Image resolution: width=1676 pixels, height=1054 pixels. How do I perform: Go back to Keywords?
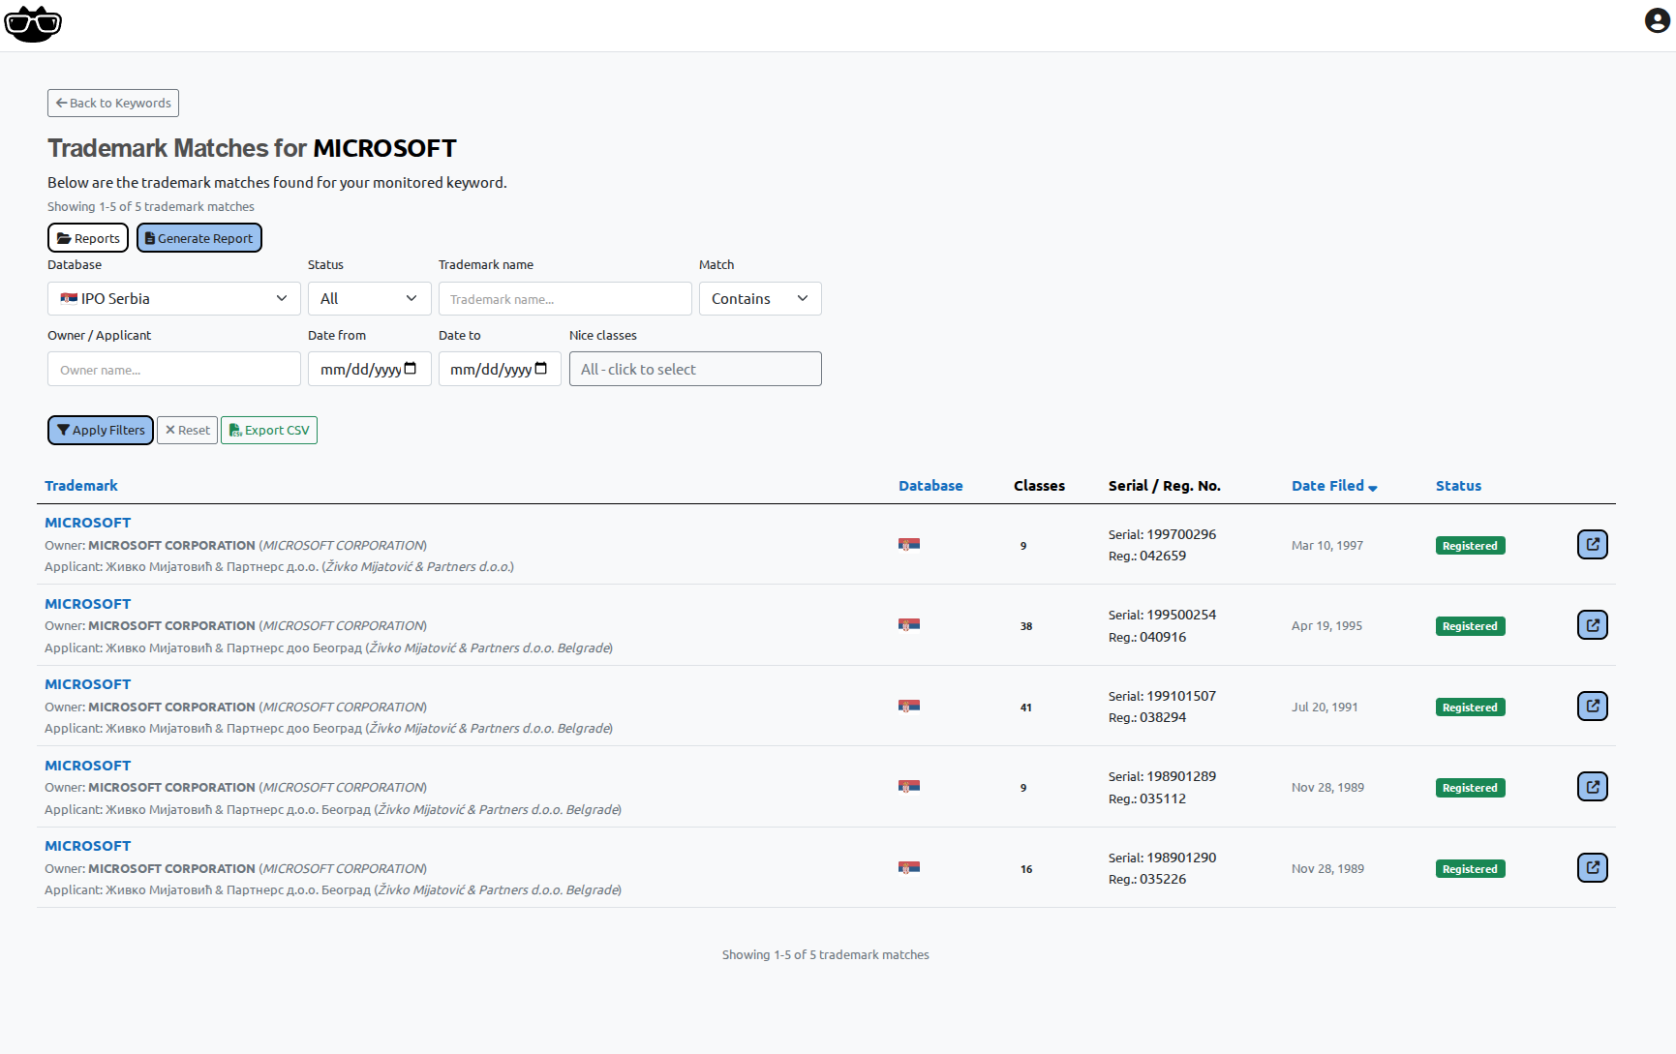[x=113, y=104]
